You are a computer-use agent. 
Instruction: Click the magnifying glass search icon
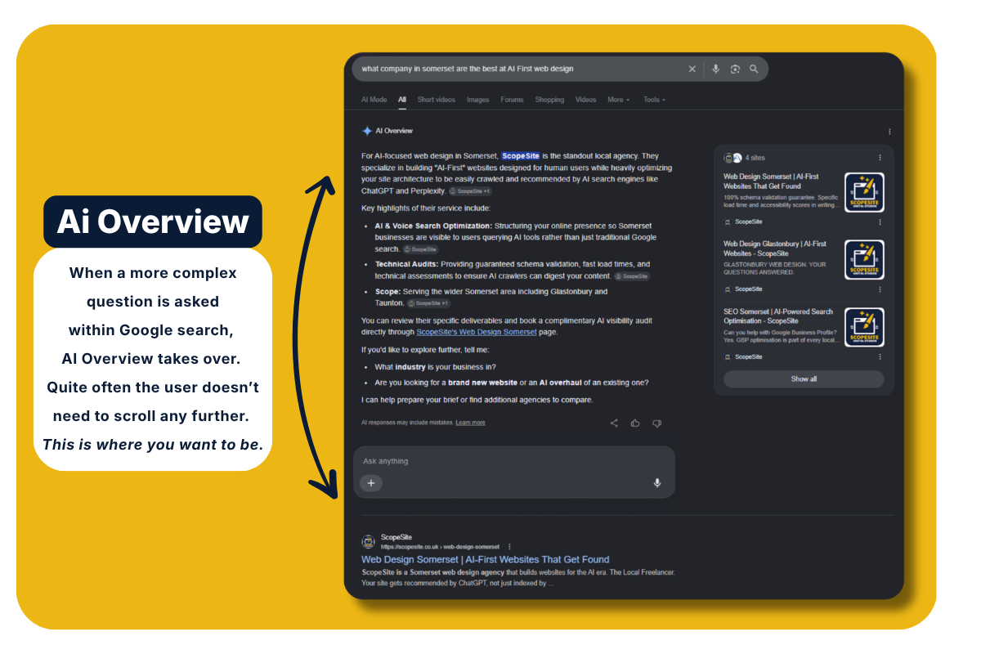point(754,69)
